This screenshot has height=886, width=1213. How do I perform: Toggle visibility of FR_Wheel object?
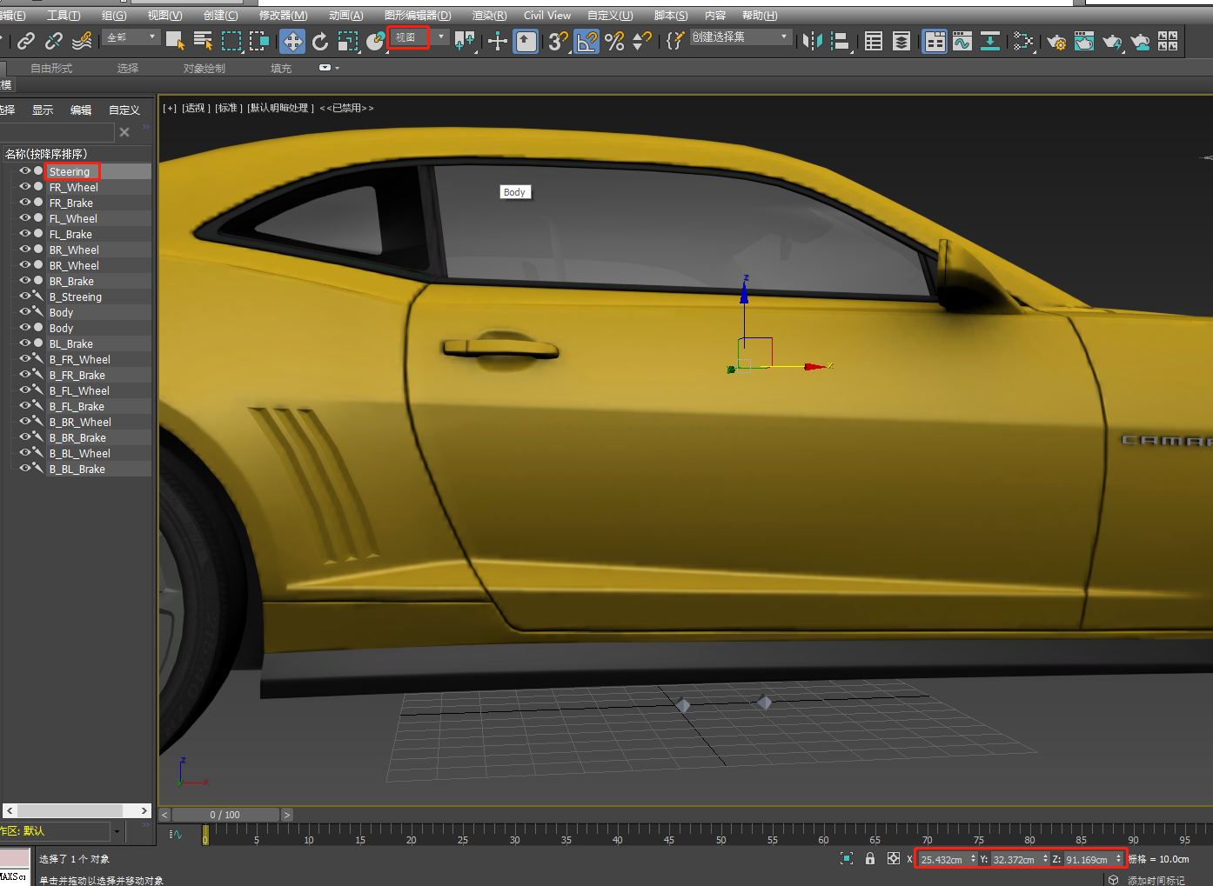(x=24, y=187)
